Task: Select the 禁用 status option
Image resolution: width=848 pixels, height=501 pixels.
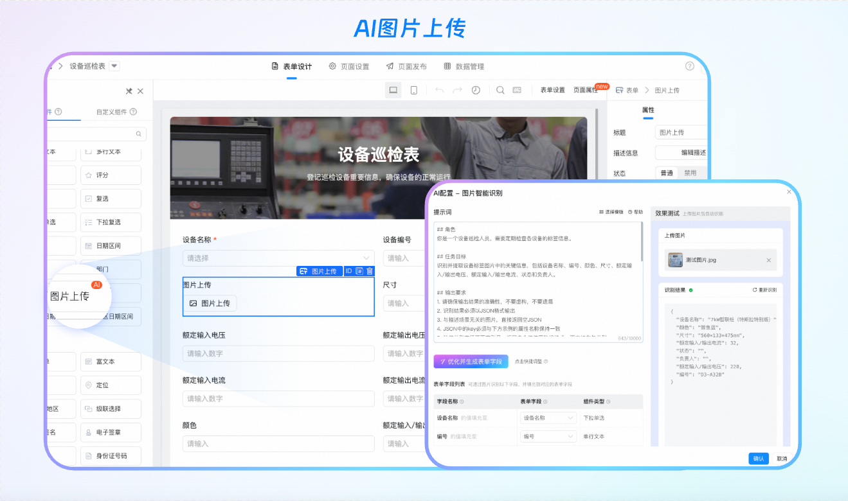Action: 690,173
